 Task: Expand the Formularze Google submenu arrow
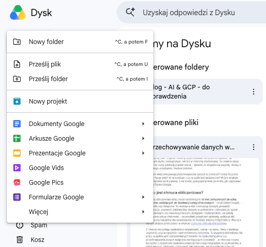(143, 197)
